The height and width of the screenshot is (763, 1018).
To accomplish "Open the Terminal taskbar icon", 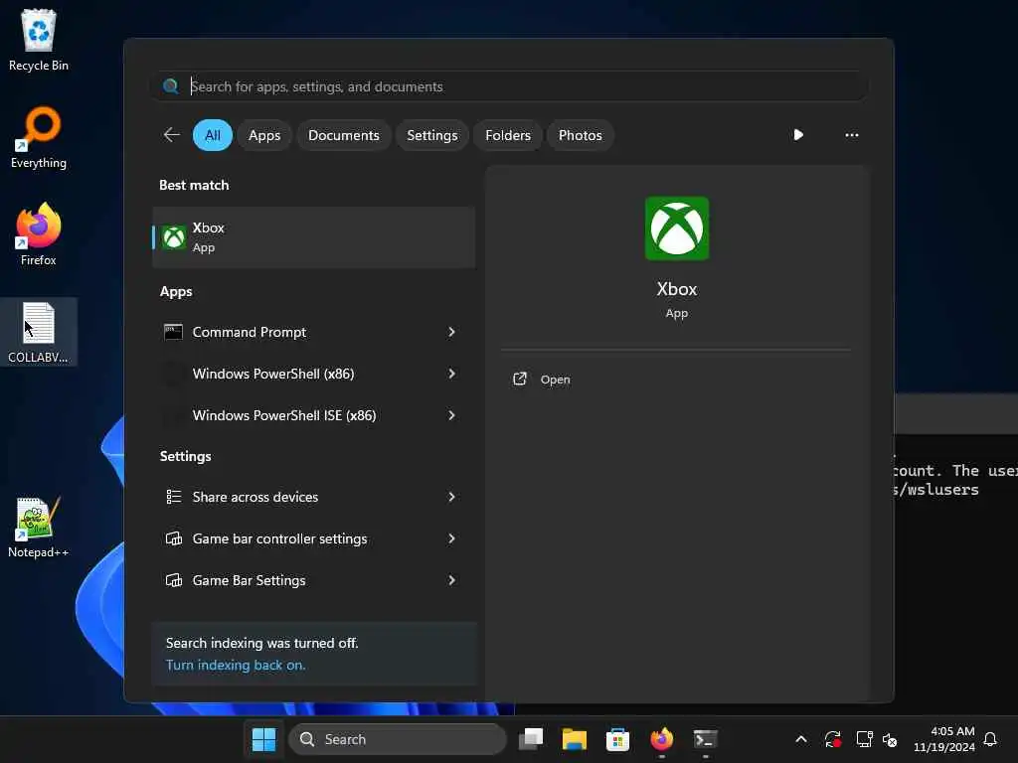I will pos(705,739).
